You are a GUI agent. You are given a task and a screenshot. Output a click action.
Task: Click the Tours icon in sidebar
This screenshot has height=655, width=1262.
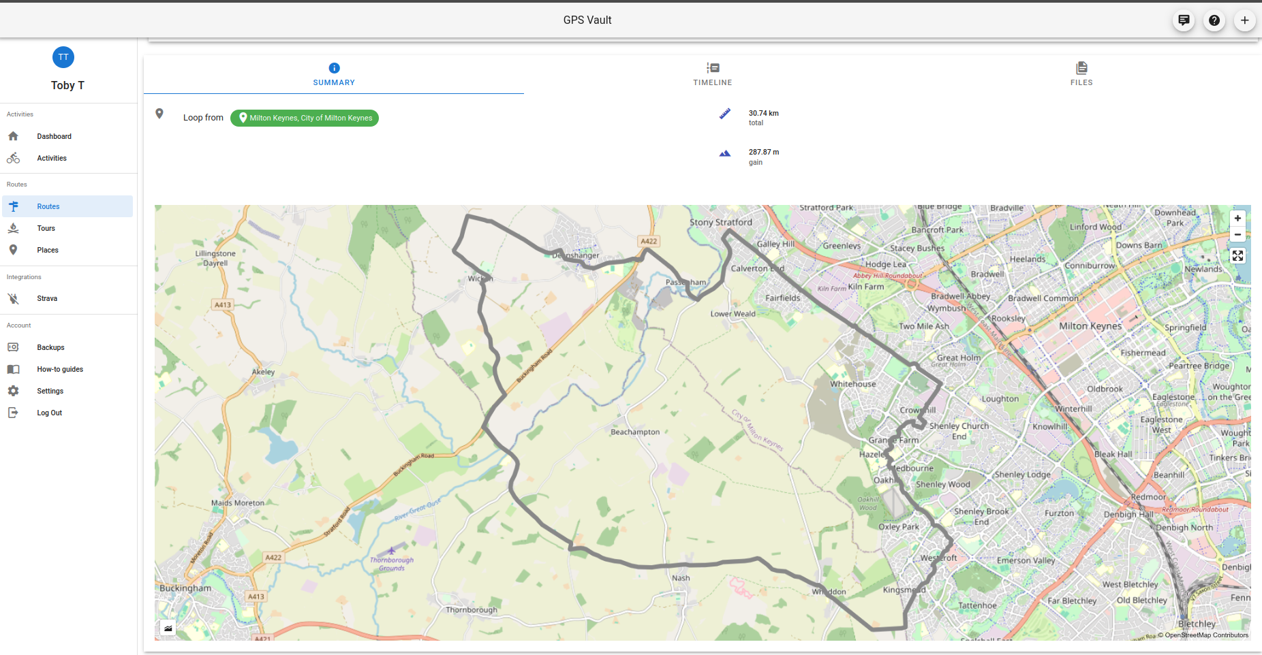pos(13,228)
